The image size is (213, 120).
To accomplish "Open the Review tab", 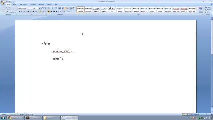I will [x=49, y=4].
